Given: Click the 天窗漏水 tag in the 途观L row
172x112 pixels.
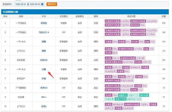Looking at the screenshot, I should 144,105.
